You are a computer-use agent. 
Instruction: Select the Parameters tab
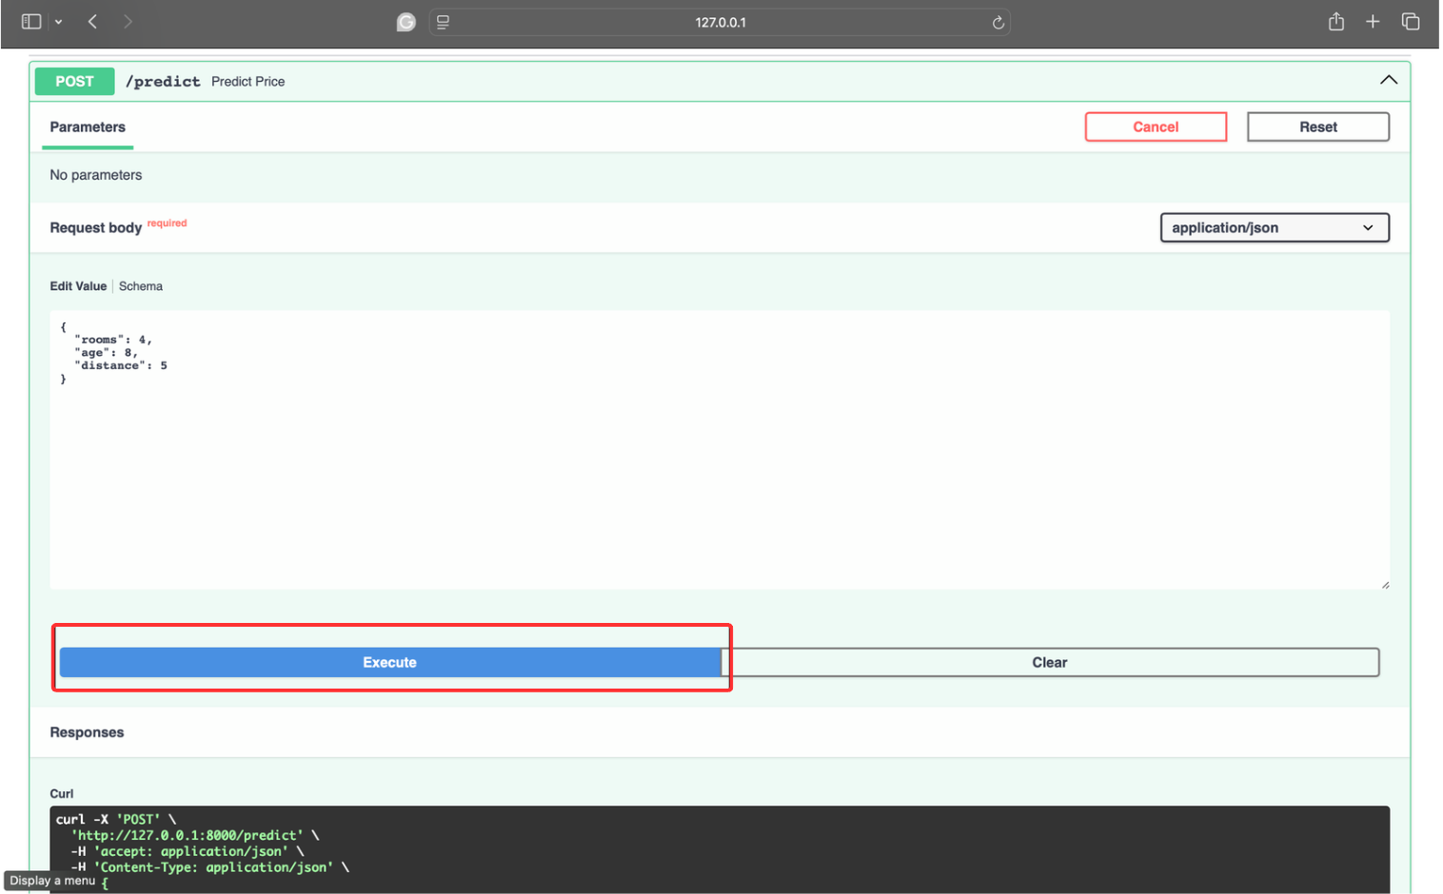(87, 127)
